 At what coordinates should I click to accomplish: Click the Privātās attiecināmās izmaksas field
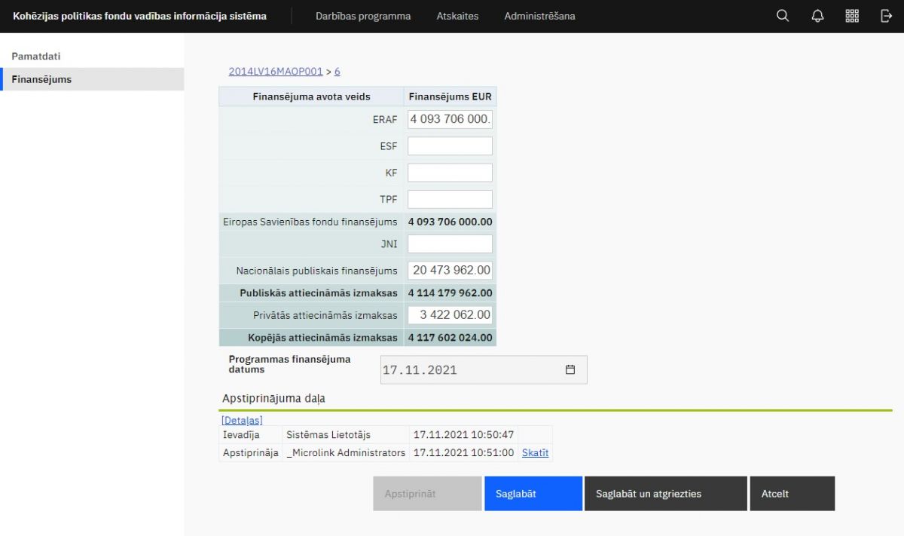point(450,315)
